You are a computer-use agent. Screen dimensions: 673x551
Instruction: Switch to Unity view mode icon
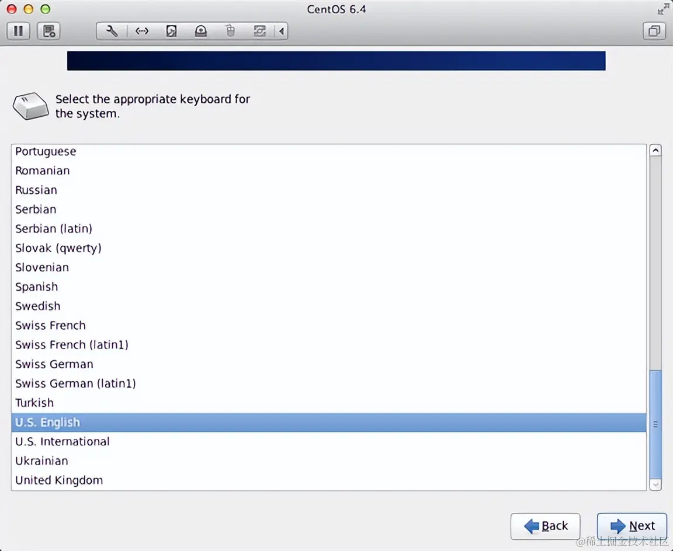click(x=654, y=31)
